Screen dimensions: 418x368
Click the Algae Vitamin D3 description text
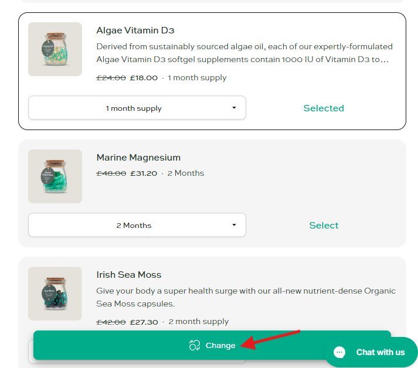click(244, 53)
